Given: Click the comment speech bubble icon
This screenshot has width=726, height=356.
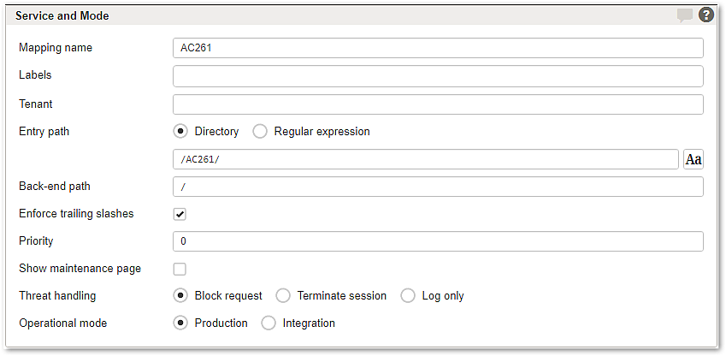Looking at the screenshot, I should click(685, 15).
